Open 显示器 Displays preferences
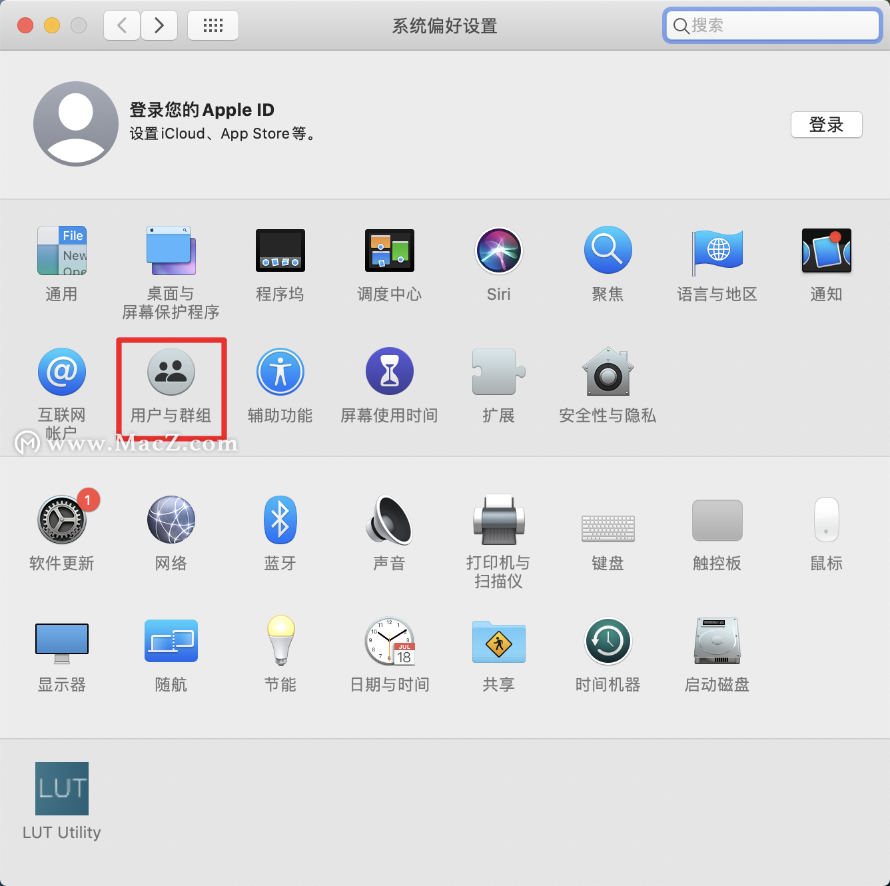Viewport: 890px width, 886px height. coord(62,642)
